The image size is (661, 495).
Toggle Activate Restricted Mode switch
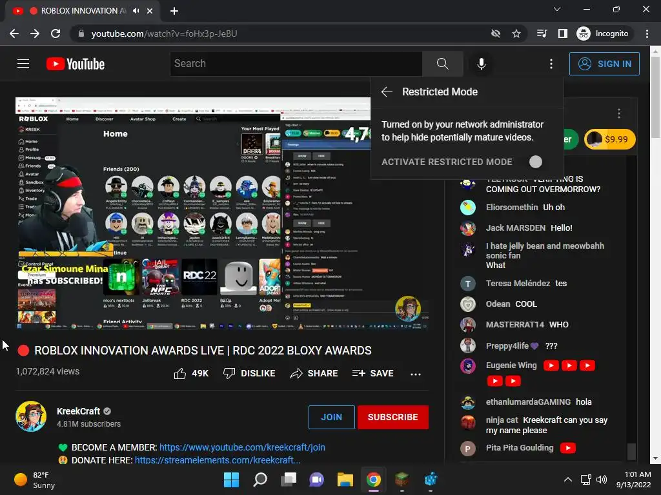point(535,162)
